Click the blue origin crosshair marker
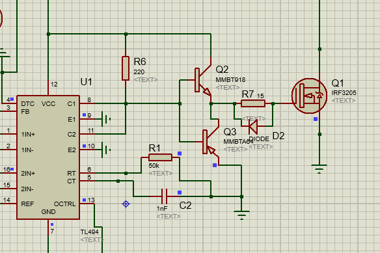 click(126, 204)
